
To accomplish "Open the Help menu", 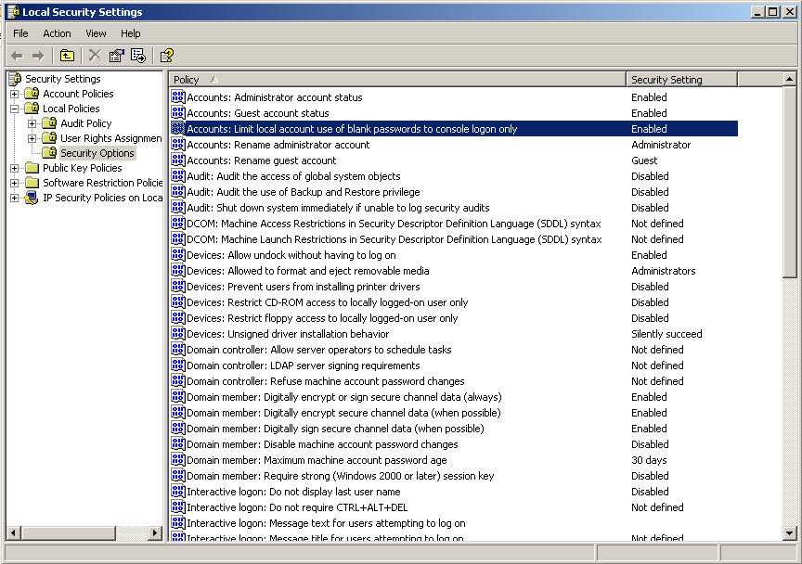I will pos(131,33).
